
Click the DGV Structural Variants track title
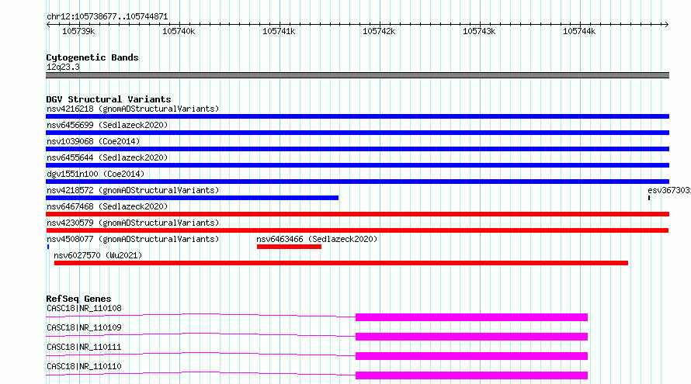tap(109, 99)
